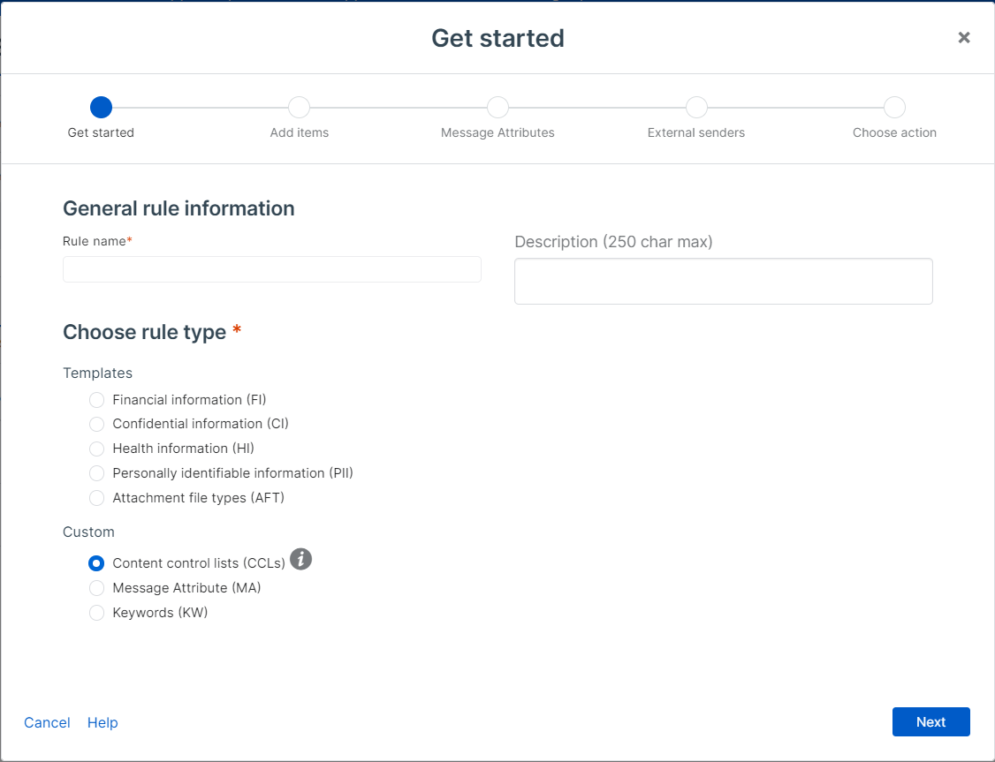Image resolution: width=995 pixels, height=762 pixels.
Task: Select Keywords (KW) custom rule type
Action: (97, 613)
